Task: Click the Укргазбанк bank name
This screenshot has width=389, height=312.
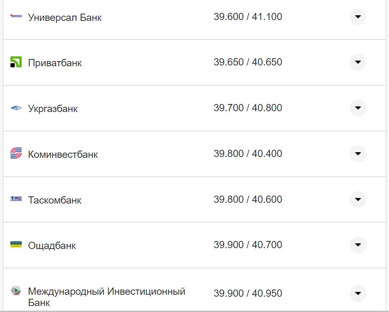Action: click(54, 108)
